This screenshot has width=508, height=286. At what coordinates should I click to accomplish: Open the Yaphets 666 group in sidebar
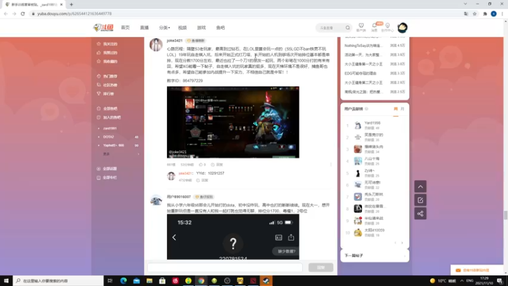[x=114, y=146]
